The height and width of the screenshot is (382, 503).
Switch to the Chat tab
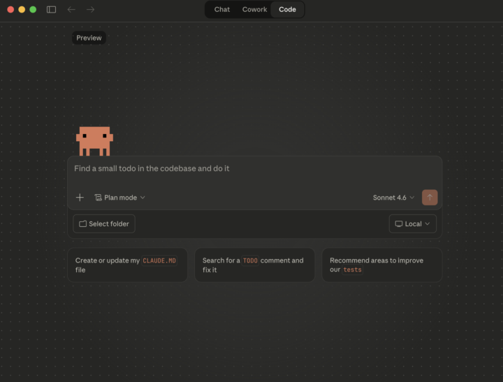pyautogui.click(x=222, y=10)
